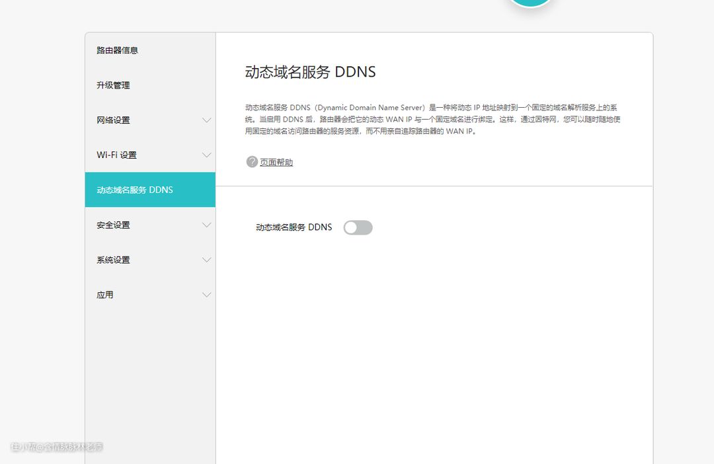Expand the 系统设置 chevron arrow
The height and width of the screenshot is (464, 714).
206,260
